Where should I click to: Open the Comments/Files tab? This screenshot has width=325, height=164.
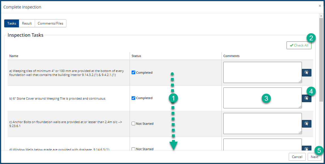[x=51, y=23]
